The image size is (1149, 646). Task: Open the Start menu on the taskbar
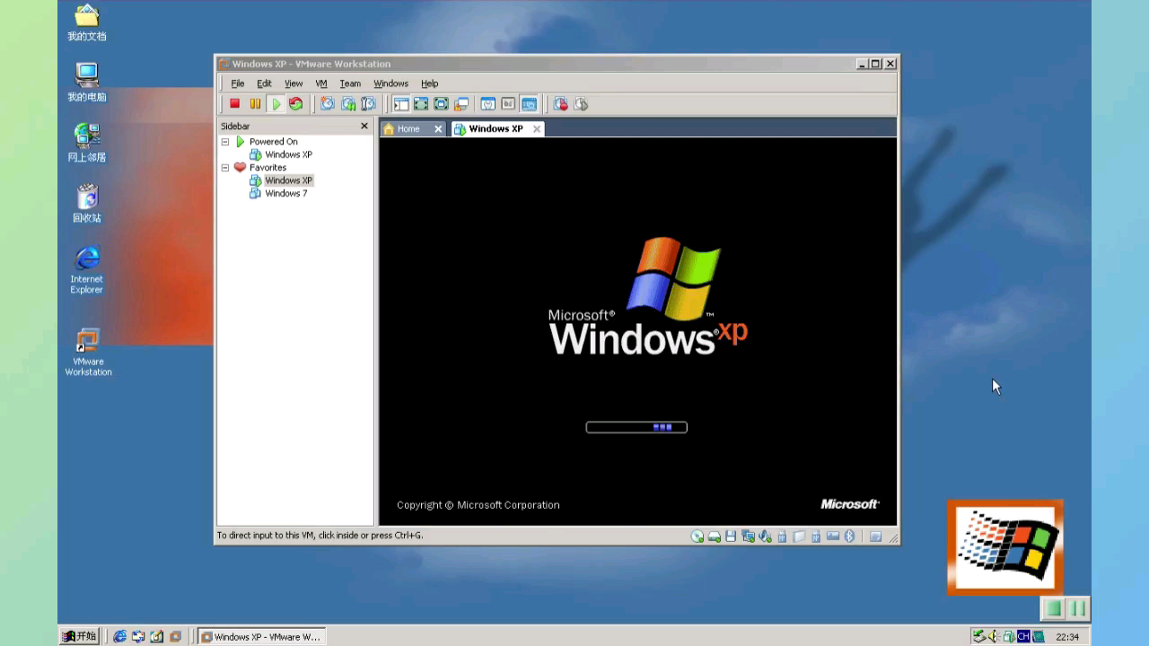coord(78,636)
